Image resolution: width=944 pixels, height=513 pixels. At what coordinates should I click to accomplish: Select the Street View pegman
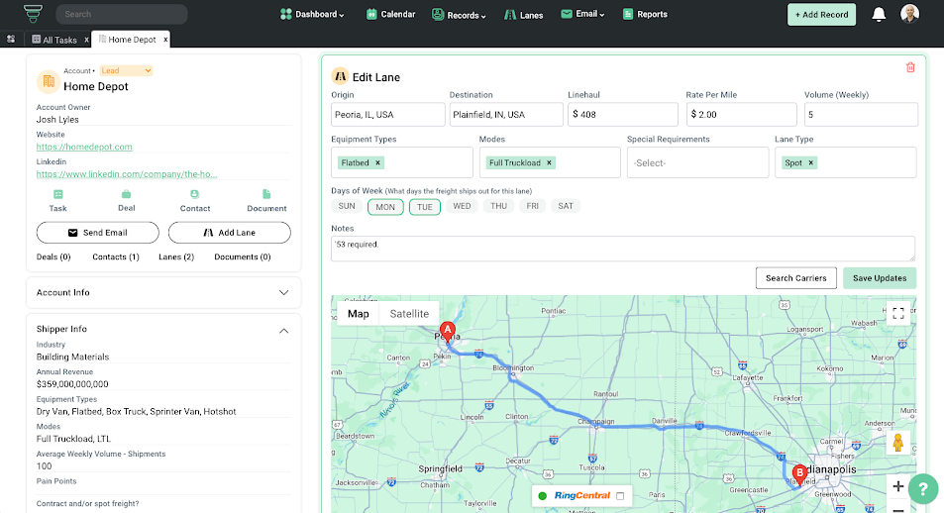[x=897, y=443]
